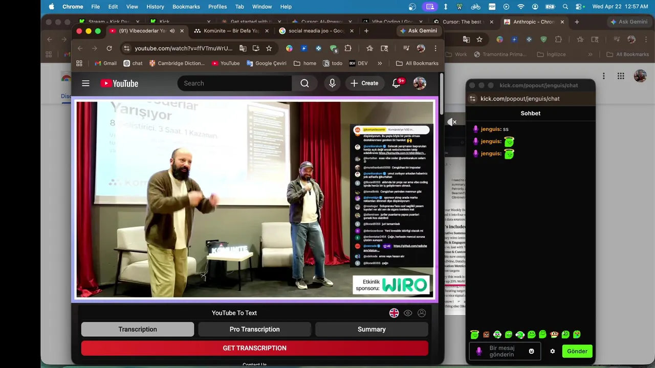
Task: Open Chrome three-dot menu in front window
Action: [x=435, y=48]
